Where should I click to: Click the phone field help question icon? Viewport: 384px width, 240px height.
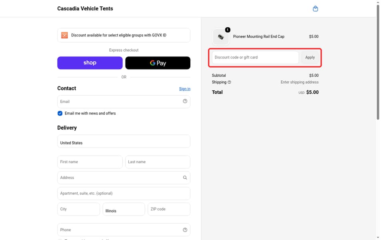(185, 230)
